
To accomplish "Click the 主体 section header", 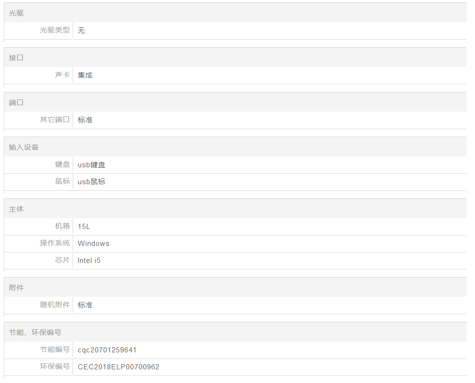I will coord(16,209).
